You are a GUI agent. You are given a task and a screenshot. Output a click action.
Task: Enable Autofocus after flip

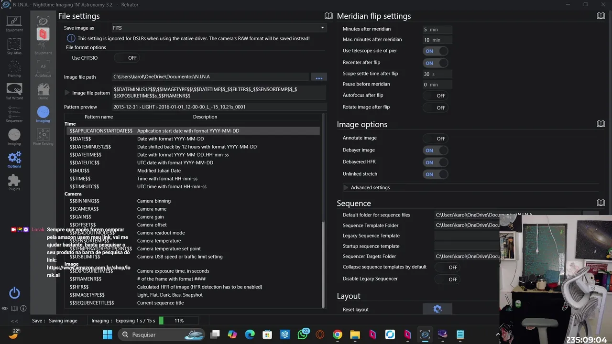[x=436, y=96]
